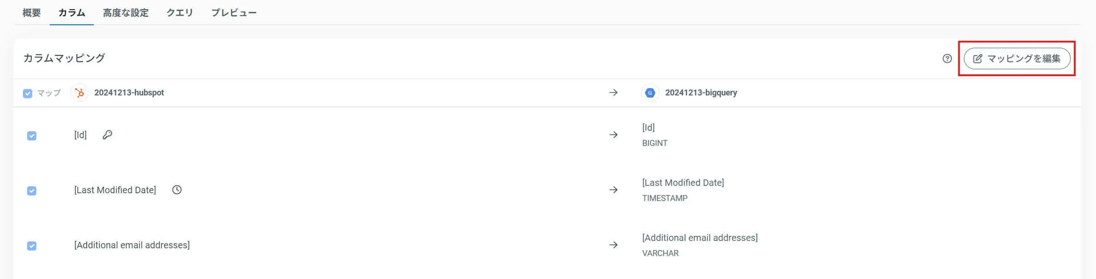Go to the クエリ tab

pyautogui.click(x=180, y=13)
